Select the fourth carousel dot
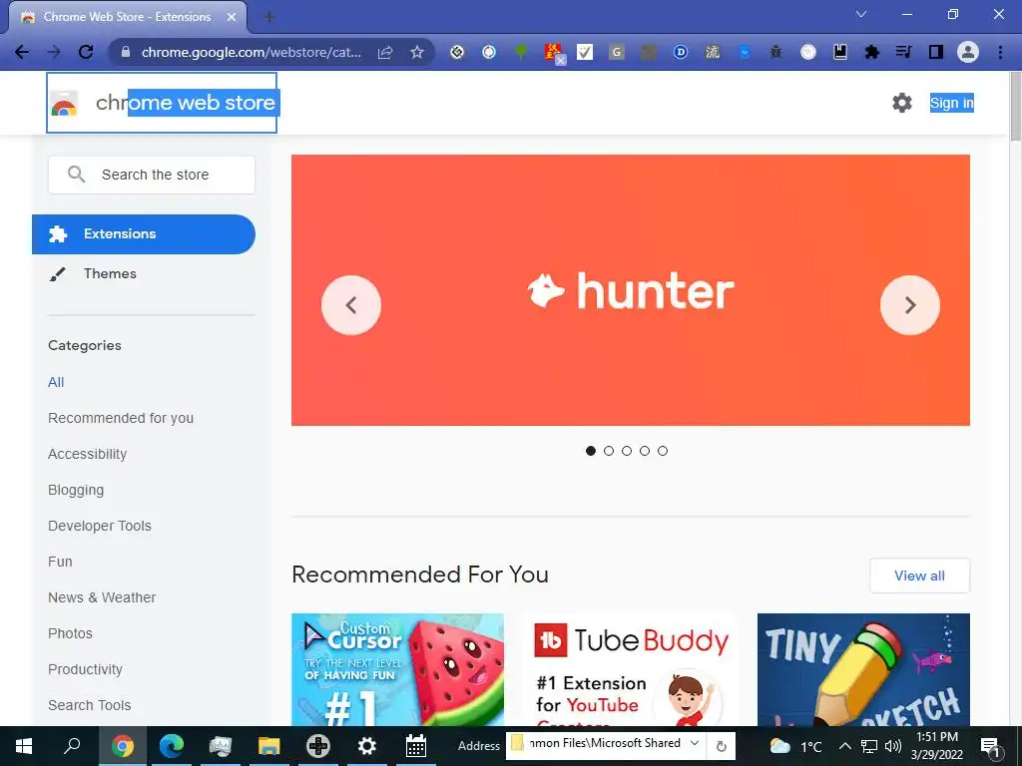This screenshot has width=1022, height=766. [645, 451]
